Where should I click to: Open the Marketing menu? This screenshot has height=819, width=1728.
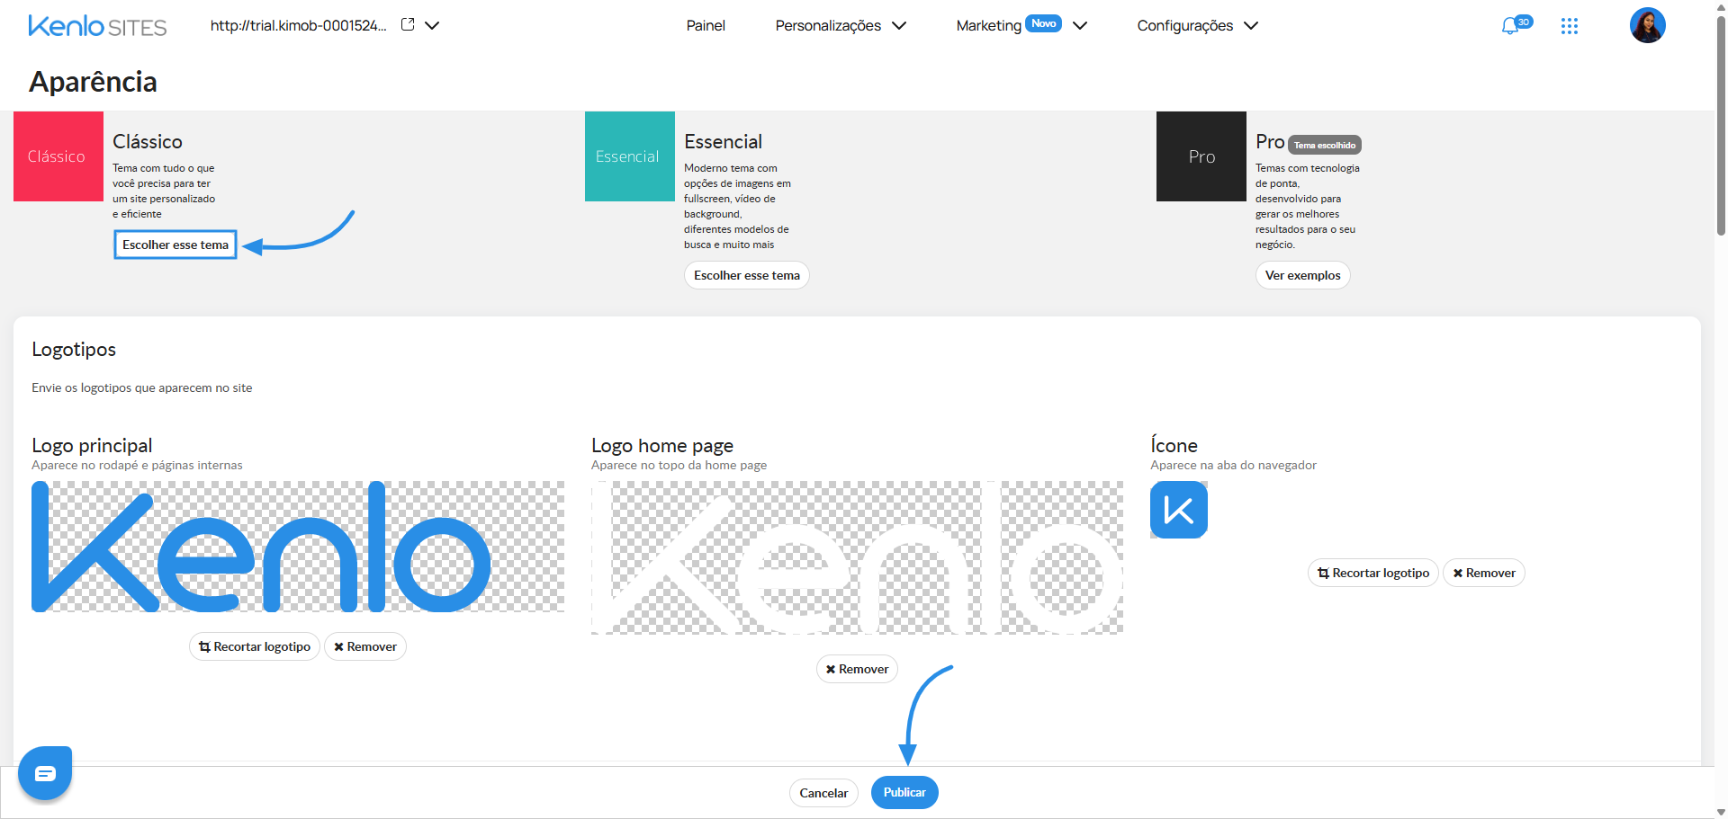[x=1021, y=25]
